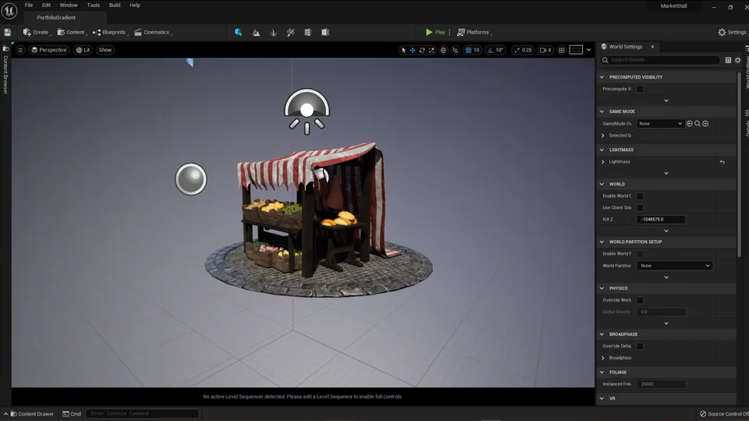Choose the Translate tool in viewport toolbar
749x421 pixels.
(413, 50)
